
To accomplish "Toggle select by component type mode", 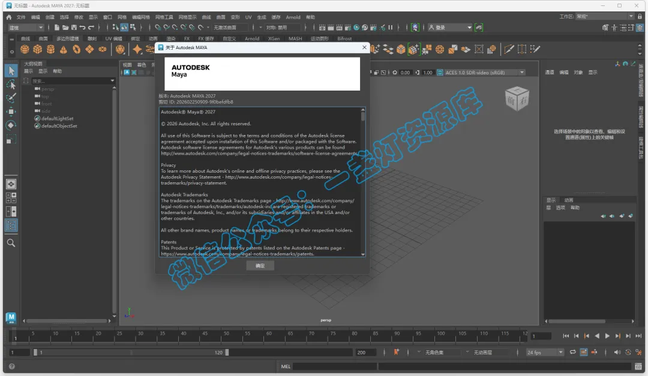I will pos(133,28).
